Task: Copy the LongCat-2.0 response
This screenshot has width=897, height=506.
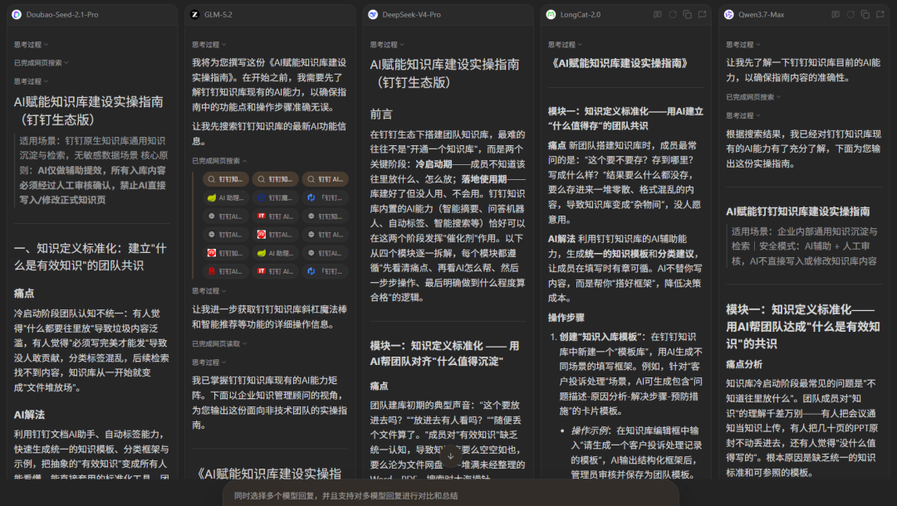Action: coord(688,15)
